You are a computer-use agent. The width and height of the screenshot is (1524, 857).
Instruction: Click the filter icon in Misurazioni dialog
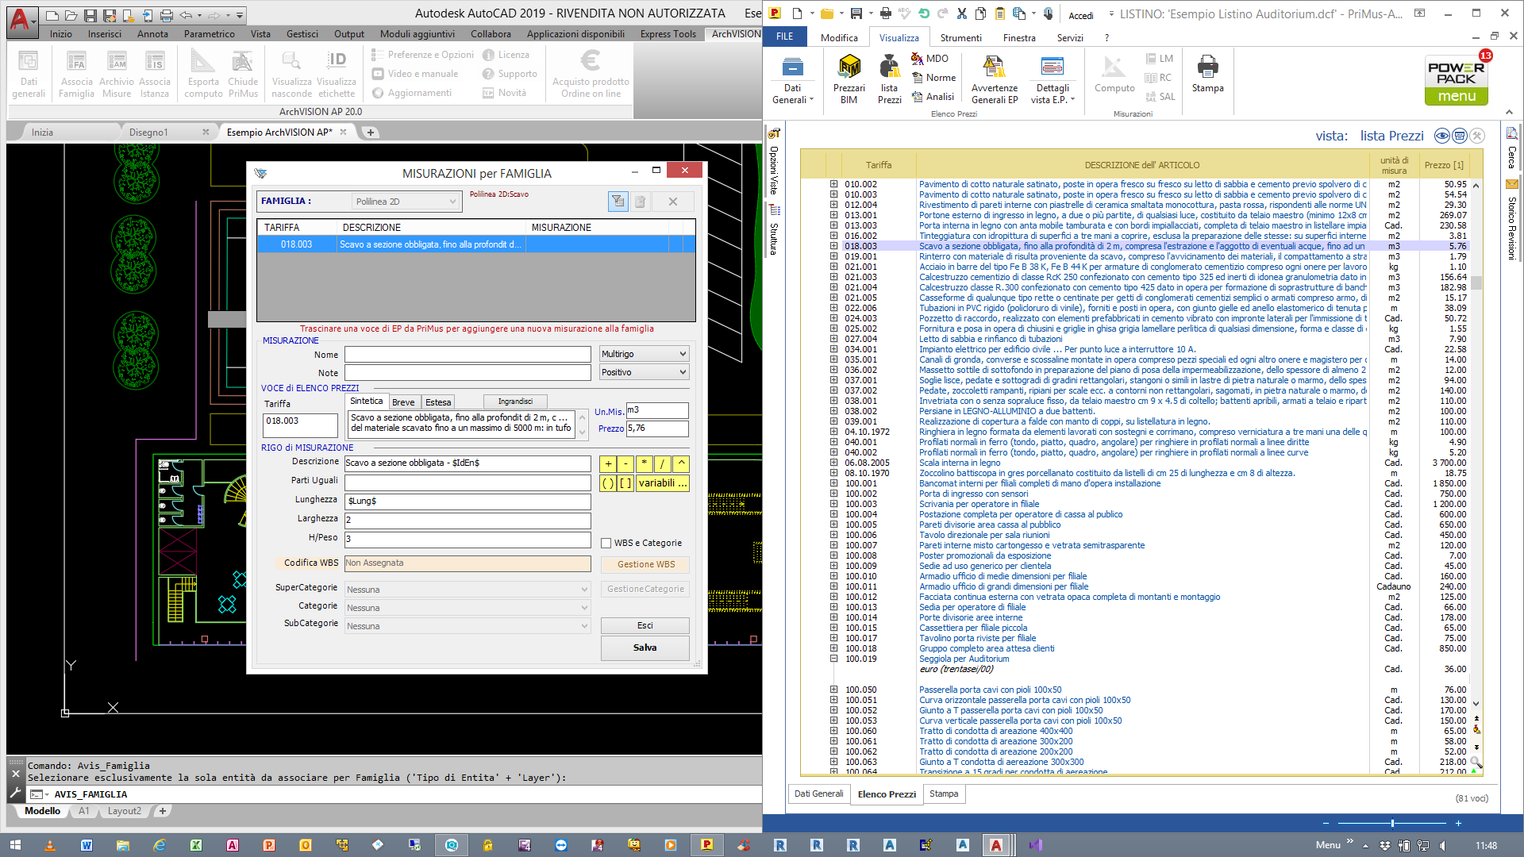[x=618, y=202]
